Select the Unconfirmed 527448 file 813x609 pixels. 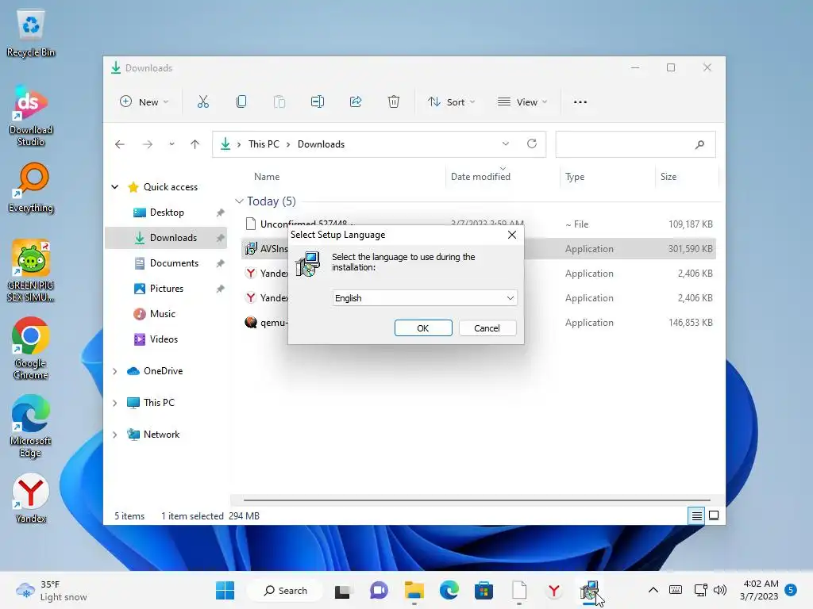479,224
